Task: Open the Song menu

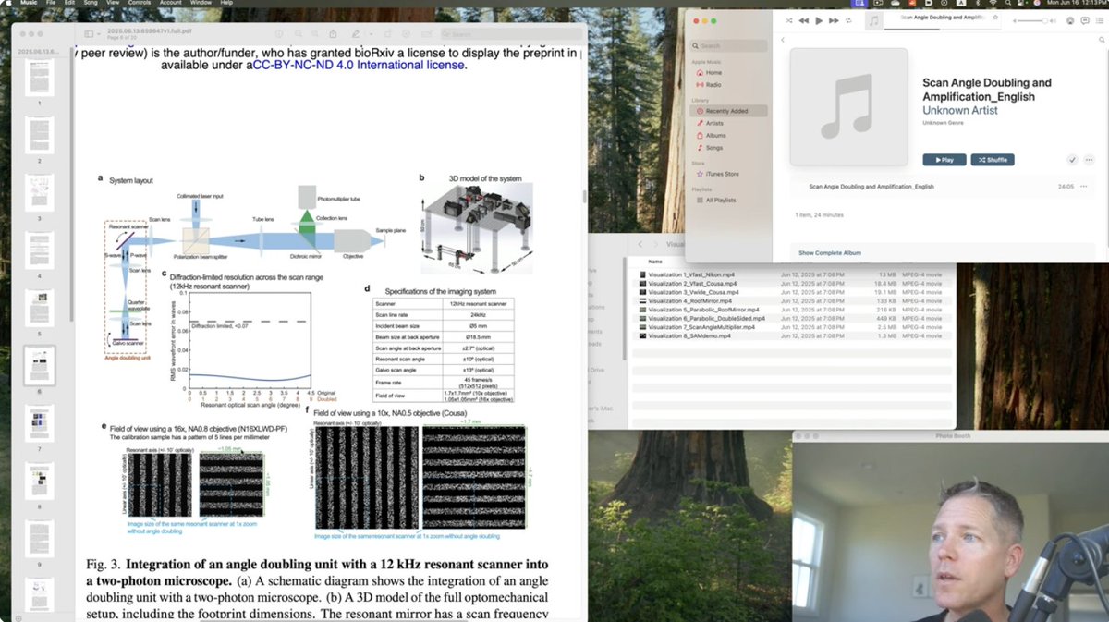Action: click(91, 4)
